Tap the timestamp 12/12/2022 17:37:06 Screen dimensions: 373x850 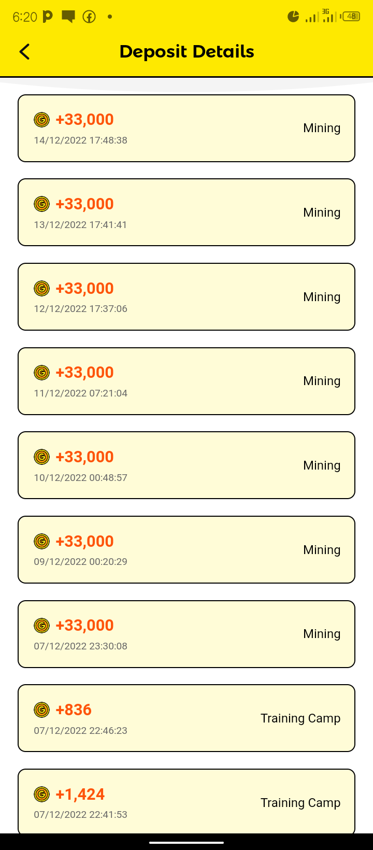[80, 309]
